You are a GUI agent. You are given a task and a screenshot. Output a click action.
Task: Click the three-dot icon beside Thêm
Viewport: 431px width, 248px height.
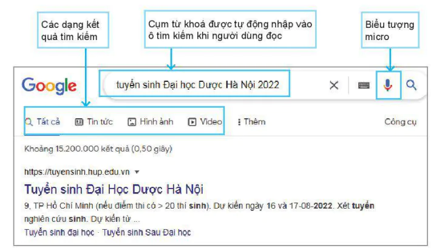[239, 122]
